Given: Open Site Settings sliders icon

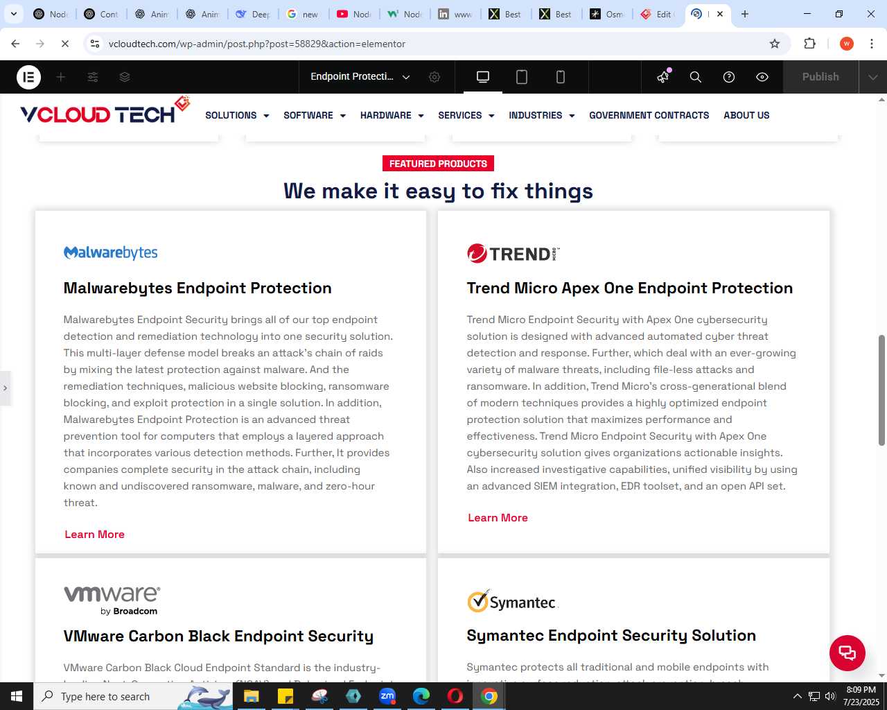Looking at the screenshot, I should point(93,77).
